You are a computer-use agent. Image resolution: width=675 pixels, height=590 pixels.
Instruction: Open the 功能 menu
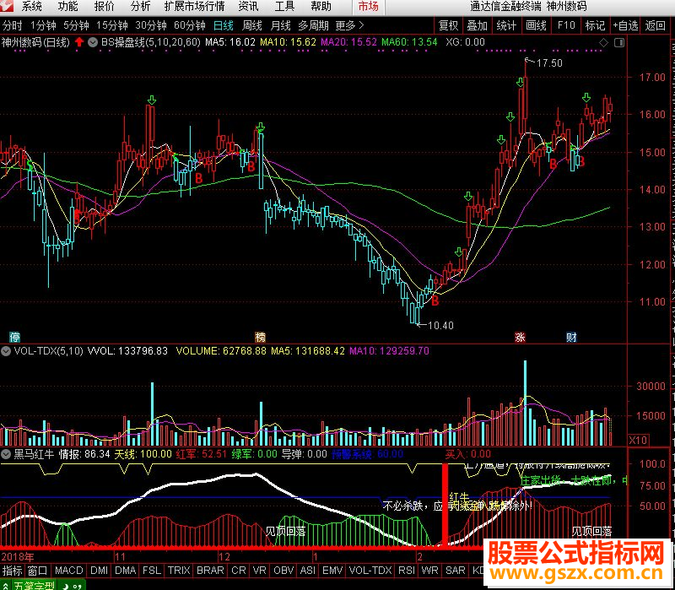coord(68,7)
